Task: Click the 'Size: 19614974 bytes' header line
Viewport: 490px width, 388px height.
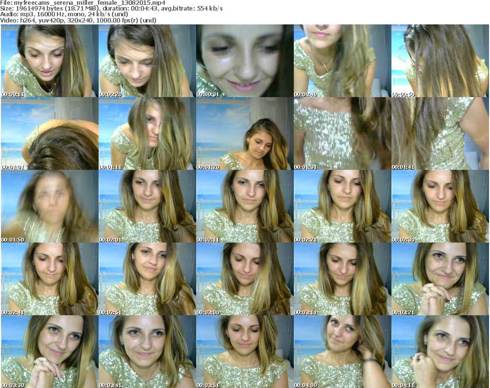Action: (x=111, y=9)
